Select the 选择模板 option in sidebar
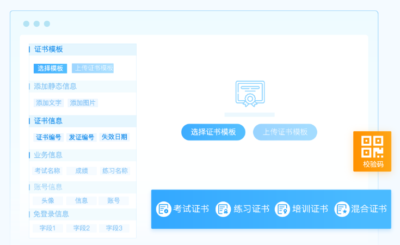 point(50,69)
